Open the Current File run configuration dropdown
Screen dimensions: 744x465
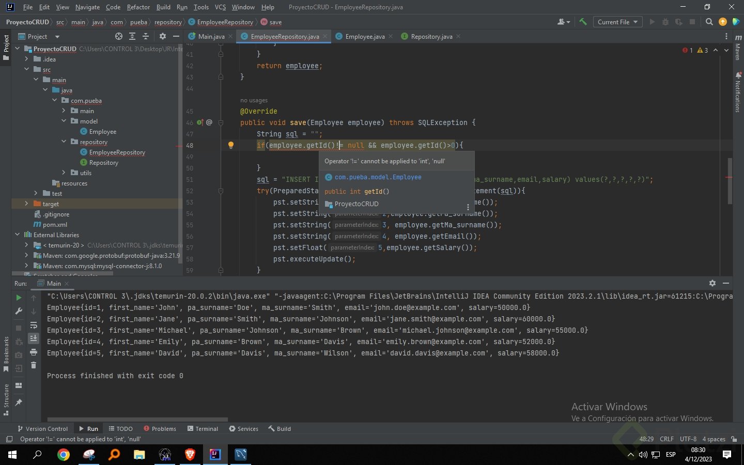click(x=618, y=22)
